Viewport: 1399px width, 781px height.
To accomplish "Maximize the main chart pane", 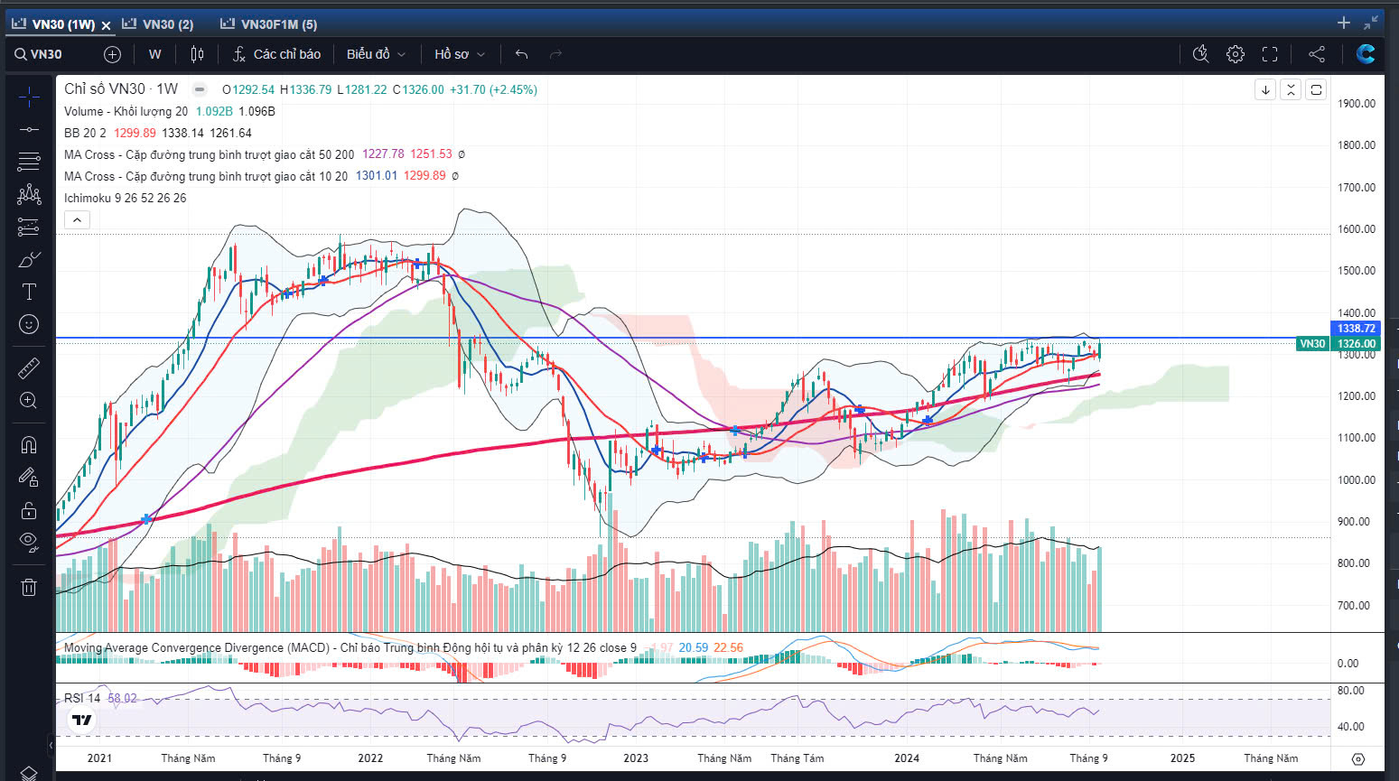I will click(x=1316, y=89).
